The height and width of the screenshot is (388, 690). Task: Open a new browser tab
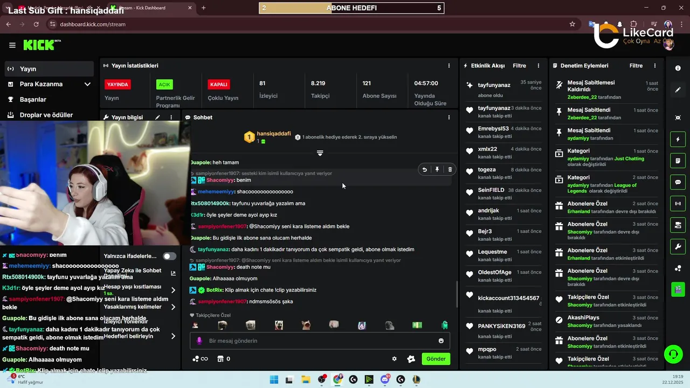pyautogui.click(x=203, y=8)
